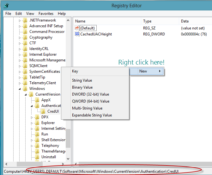The width and height of the screenshot is (212, 175).
Task: Click the SQMClient folder icon
Action: click(x=25, y=66)
